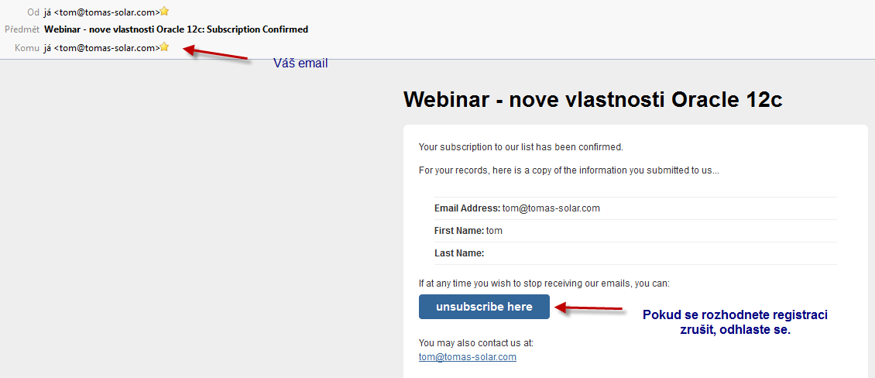Click the red arrow pointing at unsubscribe button

(588, 308)
